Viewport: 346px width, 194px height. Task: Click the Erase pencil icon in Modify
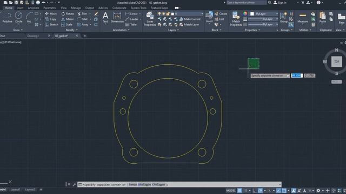click(96, 13)
